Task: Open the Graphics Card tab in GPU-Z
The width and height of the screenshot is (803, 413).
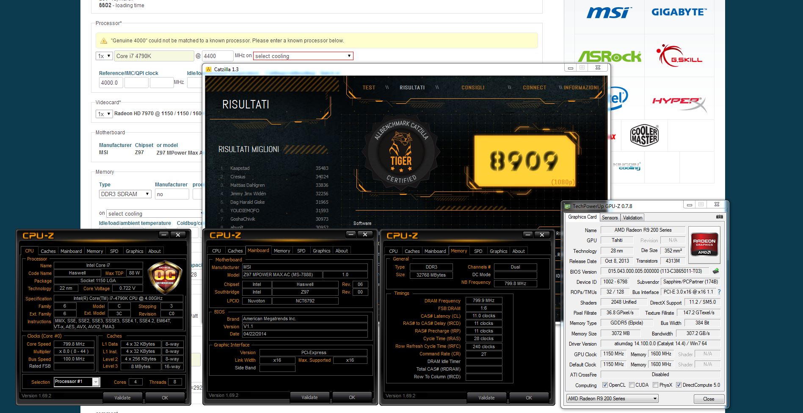Action: coord(582,217)
